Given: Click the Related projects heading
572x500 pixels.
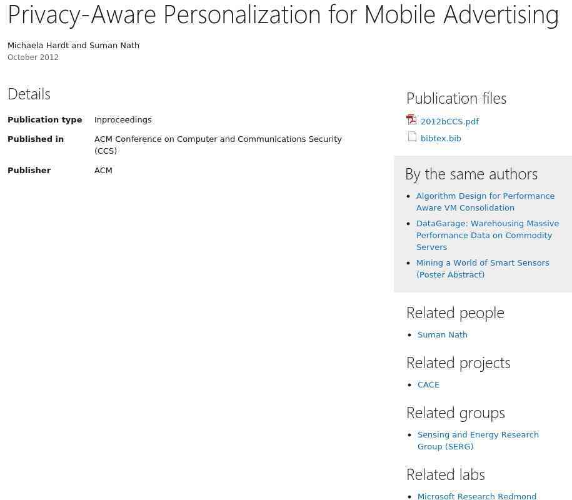Looking at the screenshot, I should (x=458, y=363).
